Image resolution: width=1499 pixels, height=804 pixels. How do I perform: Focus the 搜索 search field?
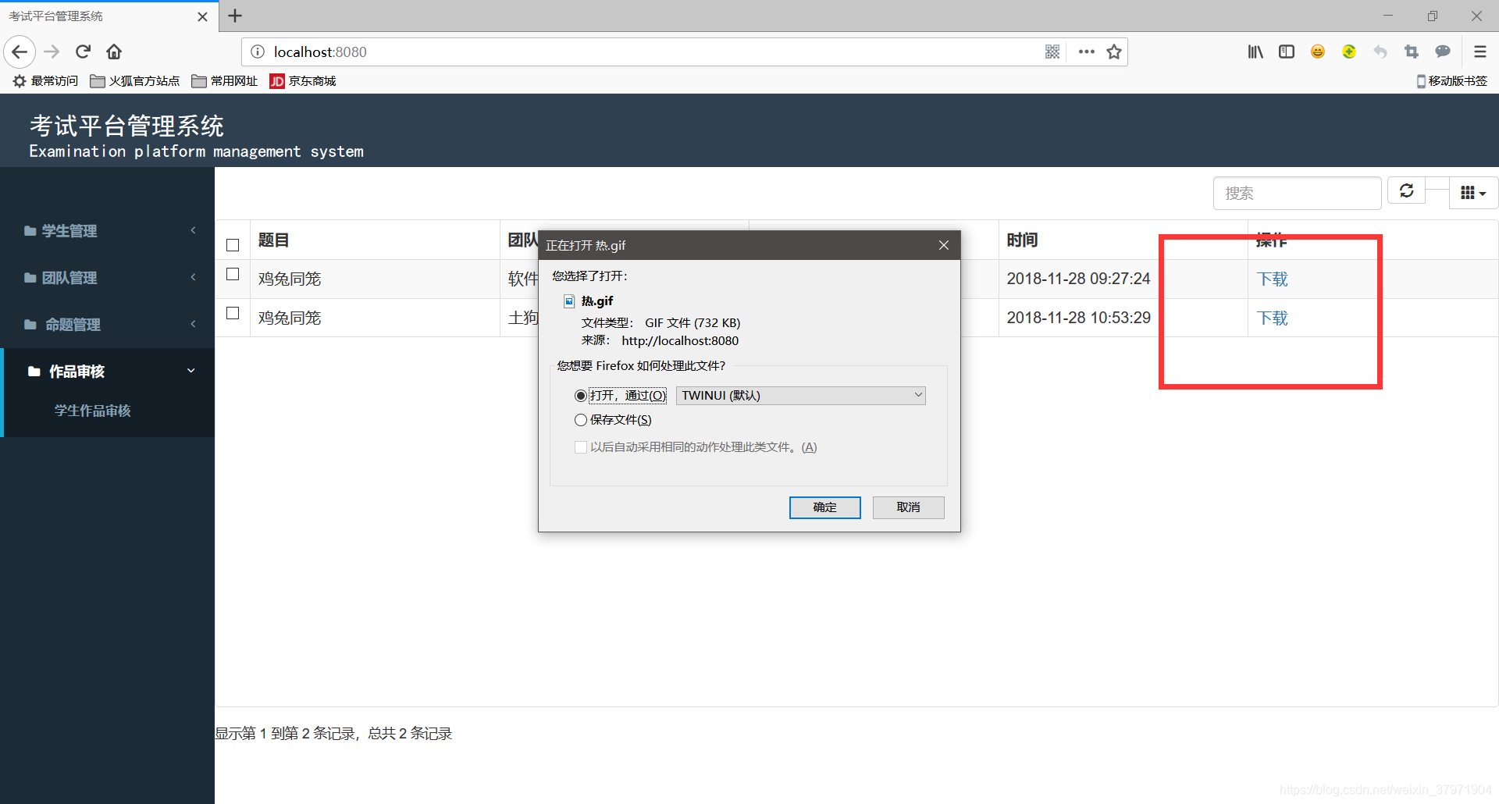1297,193
